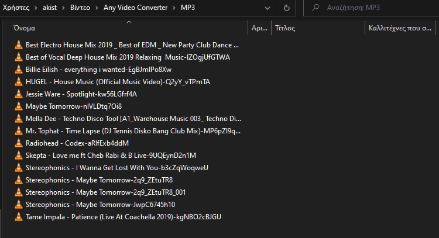
Task: Select Radiohead - Codex file name
Action: (77, 143)
